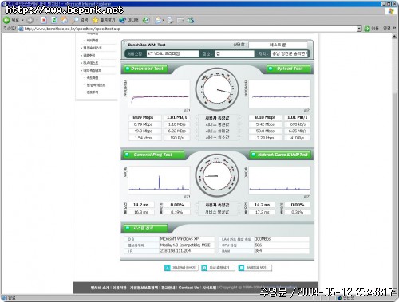Expand the Mail icon dropdown arrow

[x=163, y=20]
